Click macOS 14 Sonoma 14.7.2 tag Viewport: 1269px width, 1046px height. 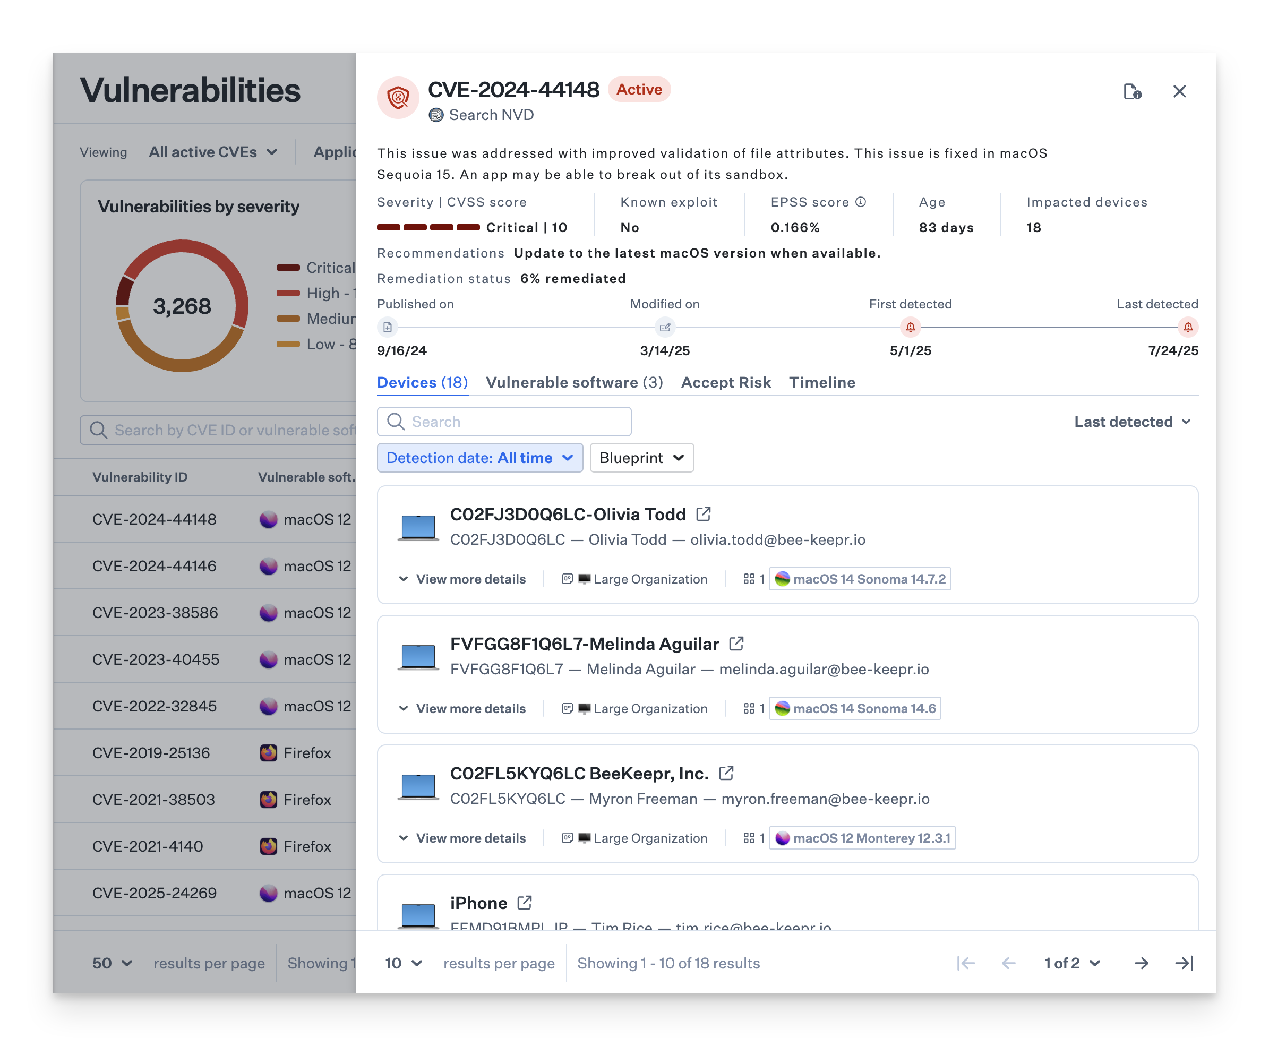tap(860, 579)
